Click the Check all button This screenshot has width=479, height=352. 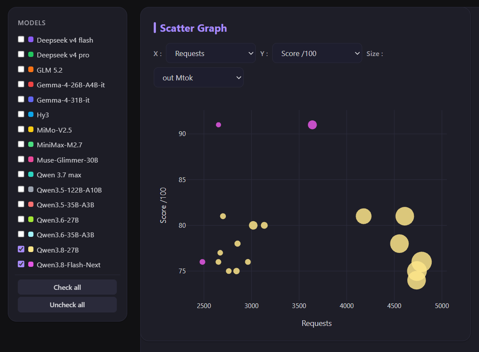point(67,287)
